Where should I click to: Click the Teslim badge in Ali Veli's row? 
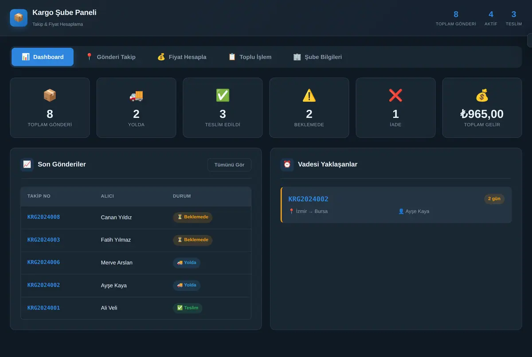click(x=188, y=308)
